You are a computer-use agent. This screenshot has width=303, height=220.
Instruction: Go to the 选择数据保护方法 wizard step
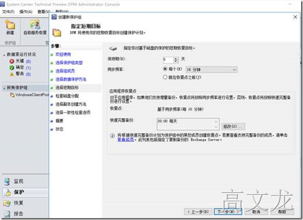[71, 79]
